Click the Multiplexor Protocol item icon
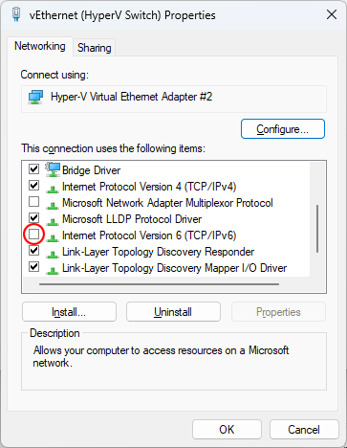The image size is (347, 448). pos(53,205)
